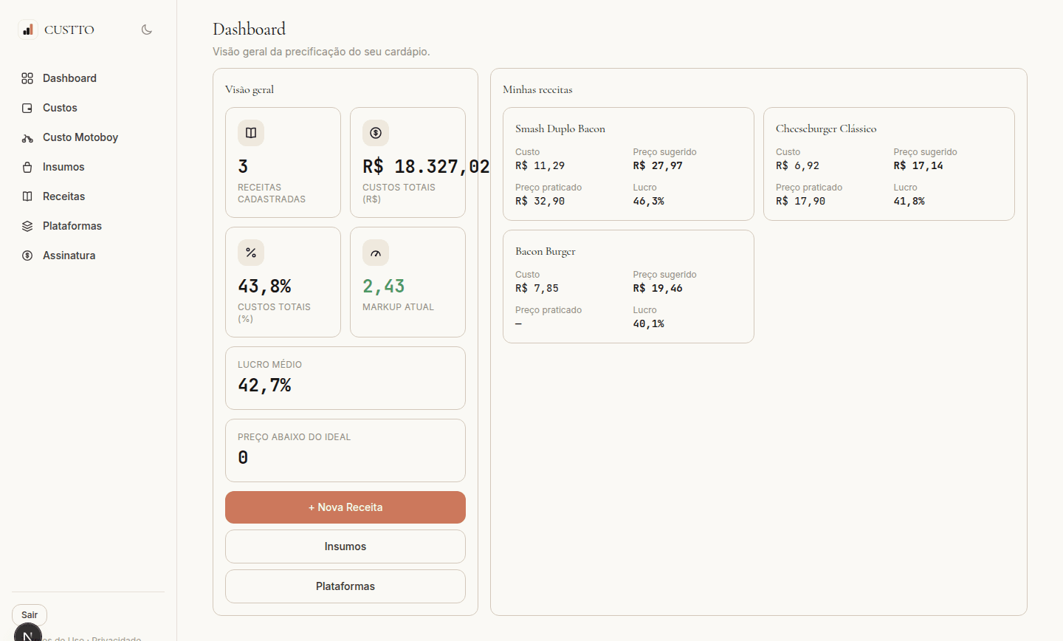1063x641 pixels.
Task: Open the Custo Motoboy section
Action: (x=89, y=137)
